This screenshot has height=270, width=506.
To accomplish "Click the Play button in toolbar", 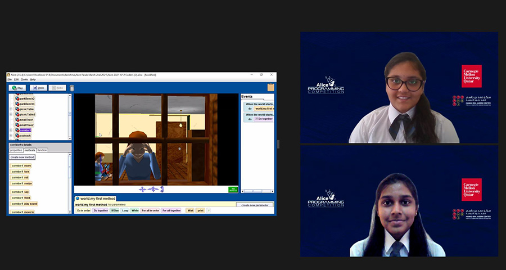I will 17,88.
